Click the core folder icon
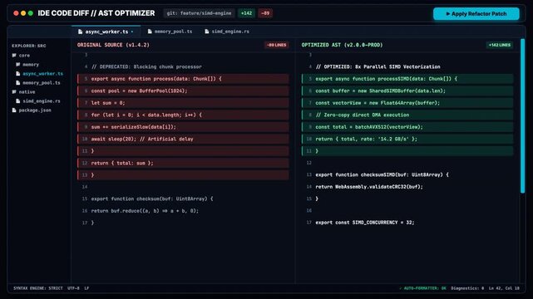This screenshot has width=533, height=299. 14,56
